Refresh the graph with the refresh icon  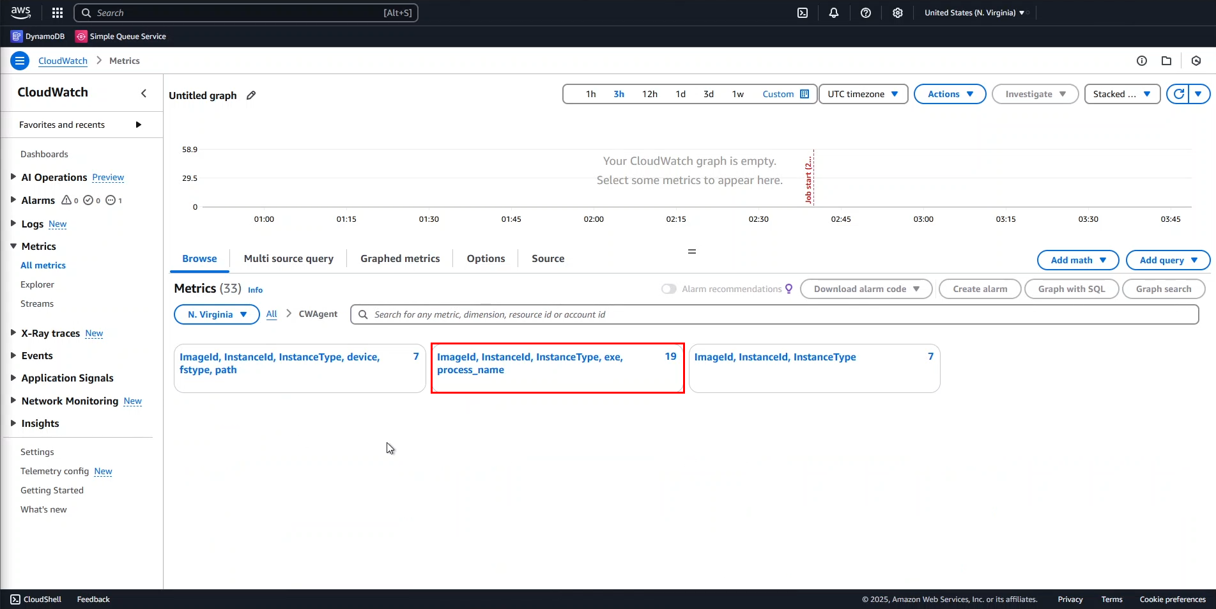pos(1180,93)
